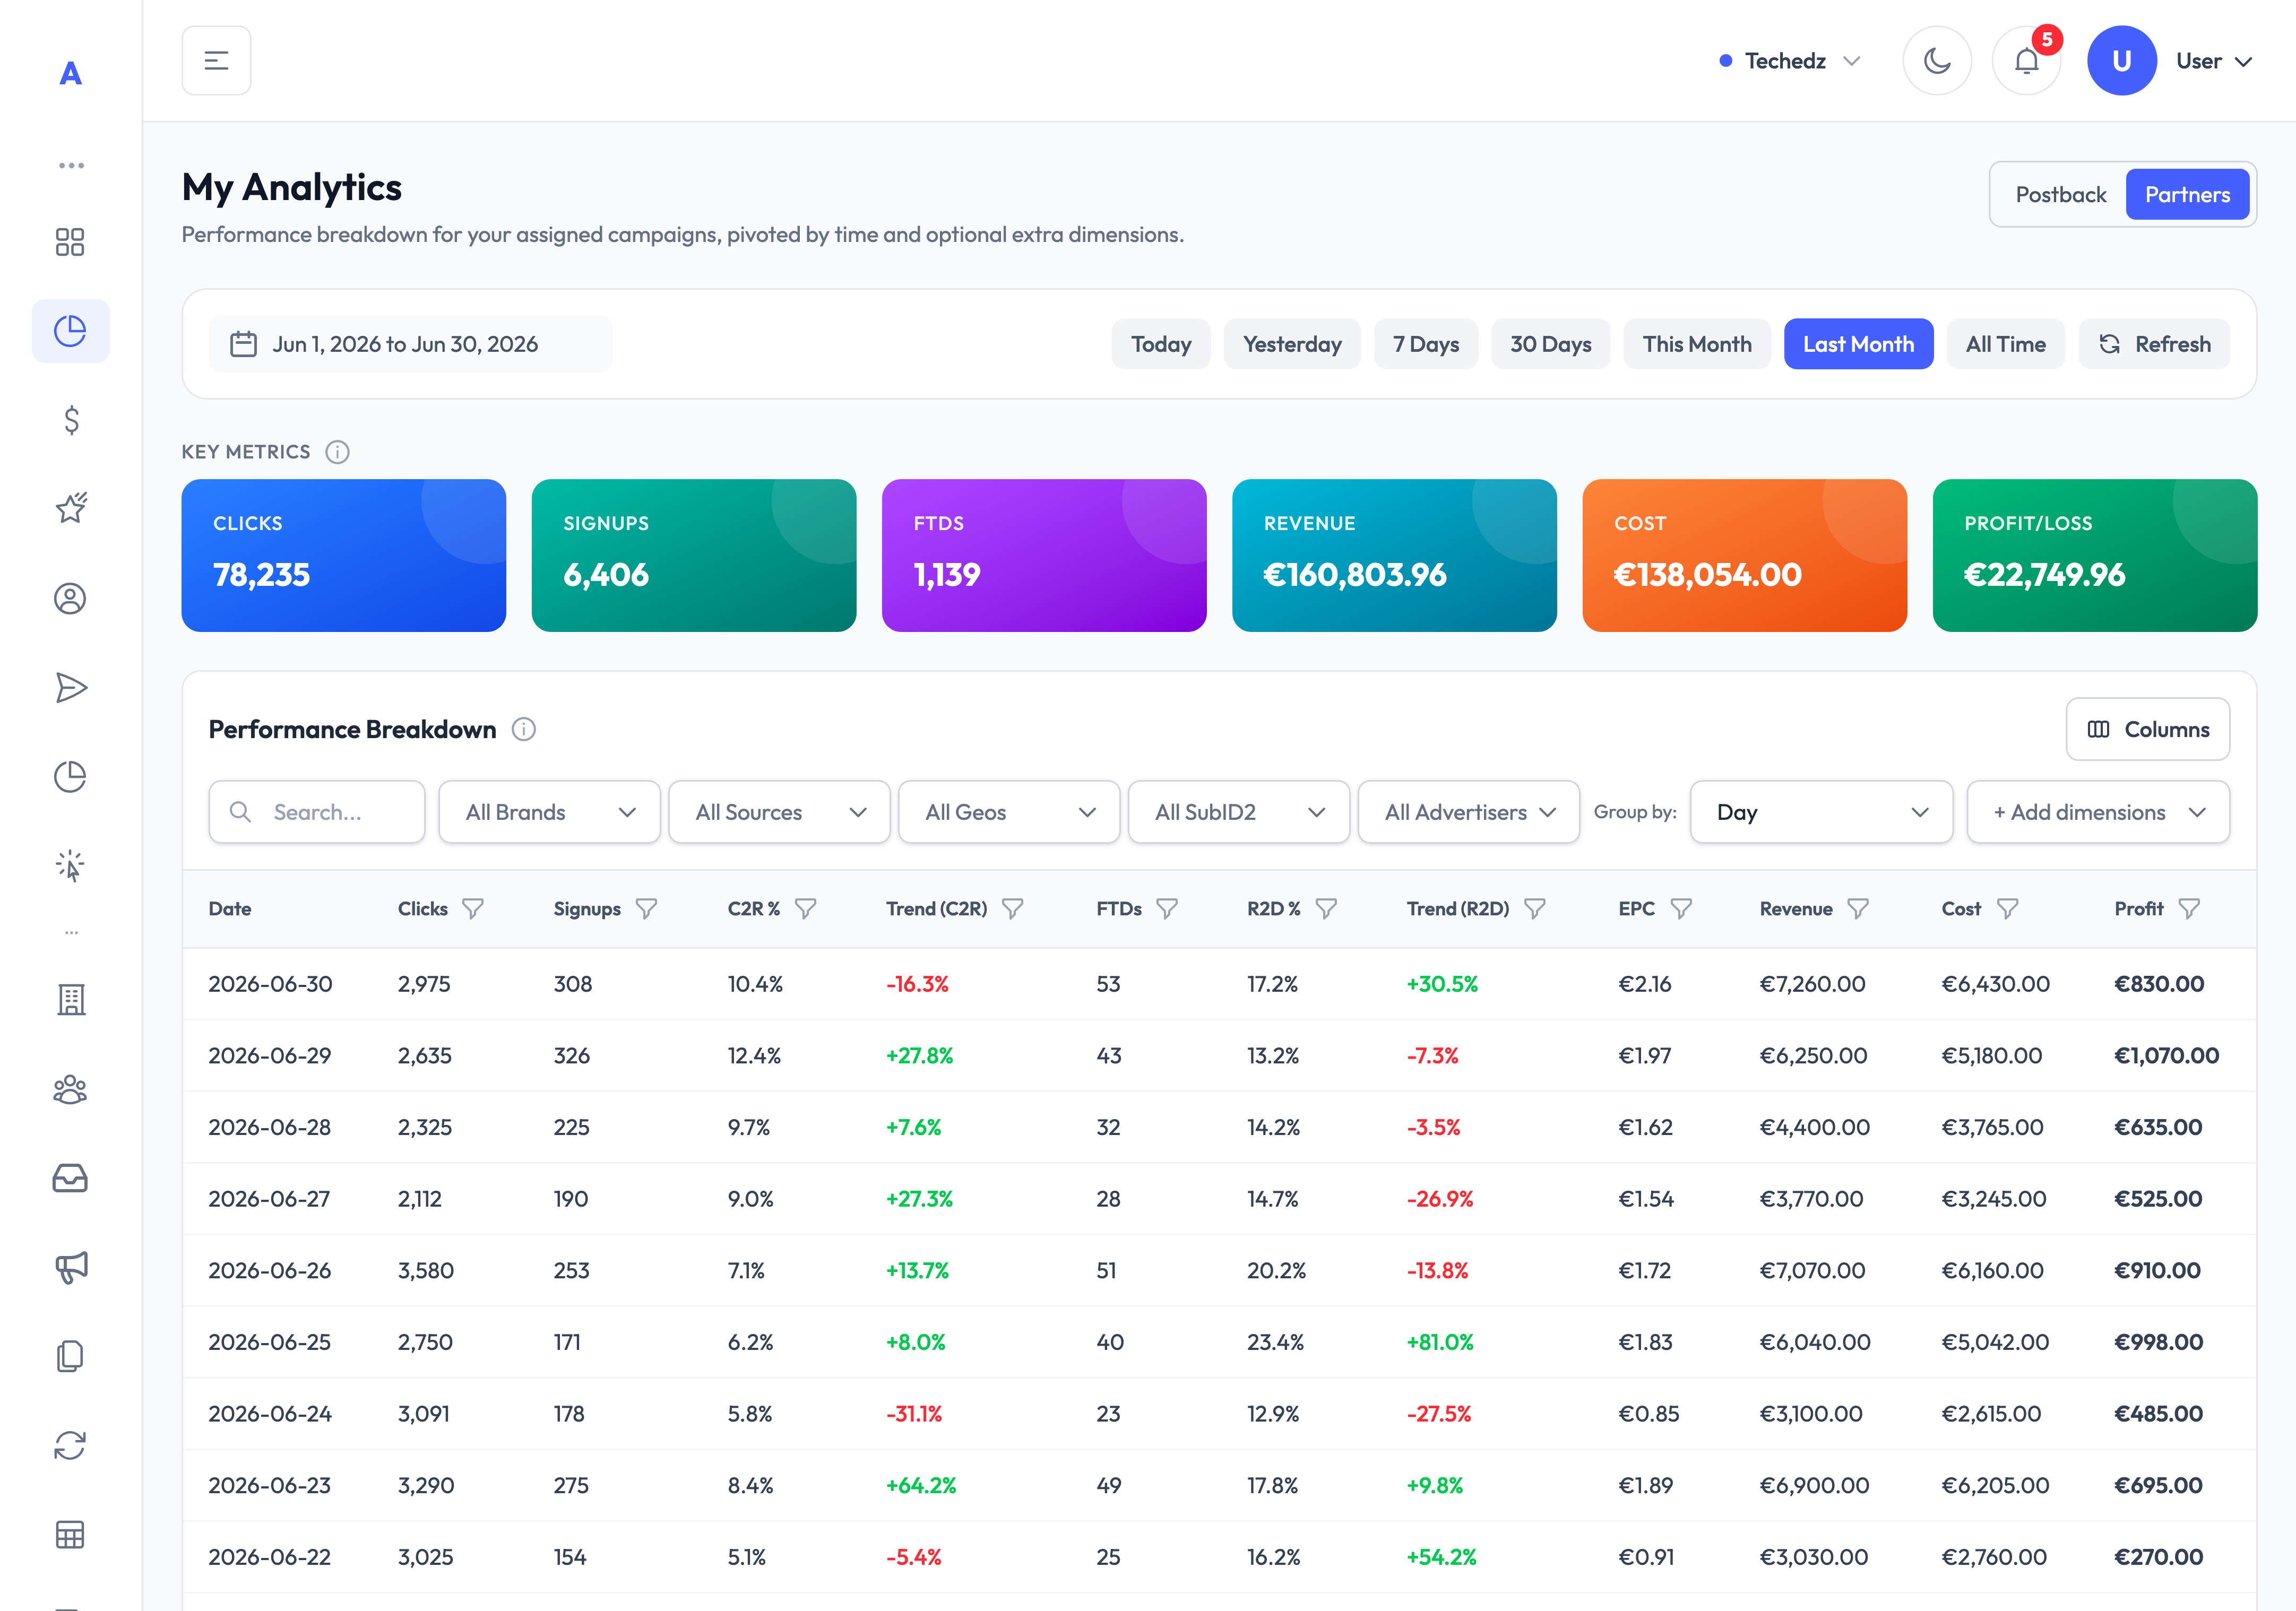Open the inbox tray sidebar icon
This screenshot has height=1611, width=2296.
[70, 1178]
